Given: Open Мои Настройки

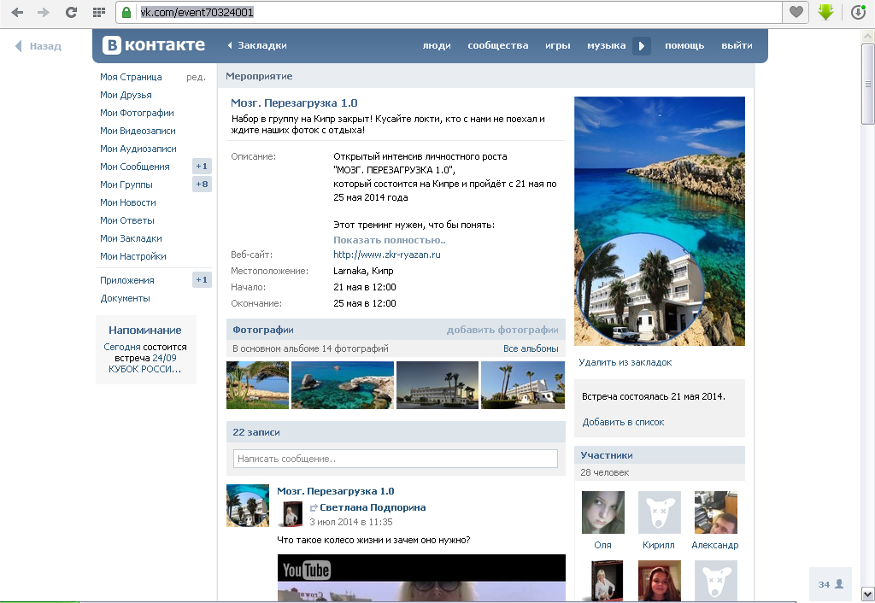Looking at the screenshot, I should point(133,256).
